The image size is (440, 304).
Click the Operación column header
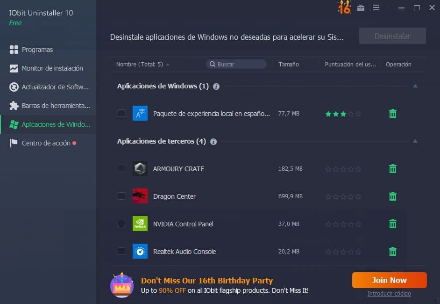coord(398,65)
